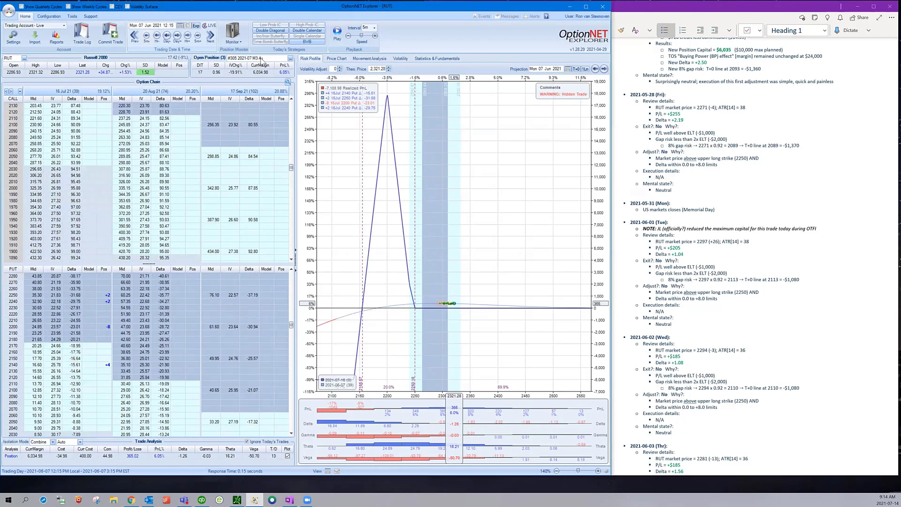
Task: Open the trading date calendar picker
Action: click(180, 25)
